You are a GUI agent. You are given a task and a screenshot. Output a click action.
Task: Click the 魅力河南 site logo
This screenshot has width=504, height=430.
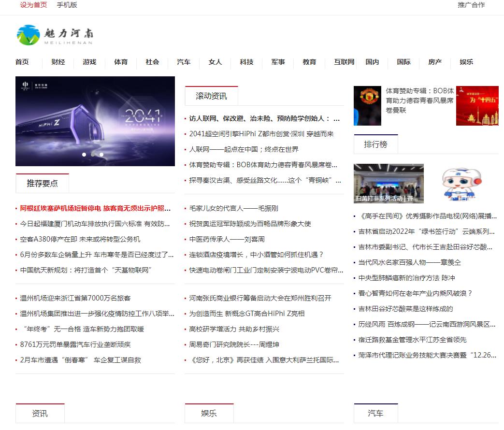click(x=55, y=35)
